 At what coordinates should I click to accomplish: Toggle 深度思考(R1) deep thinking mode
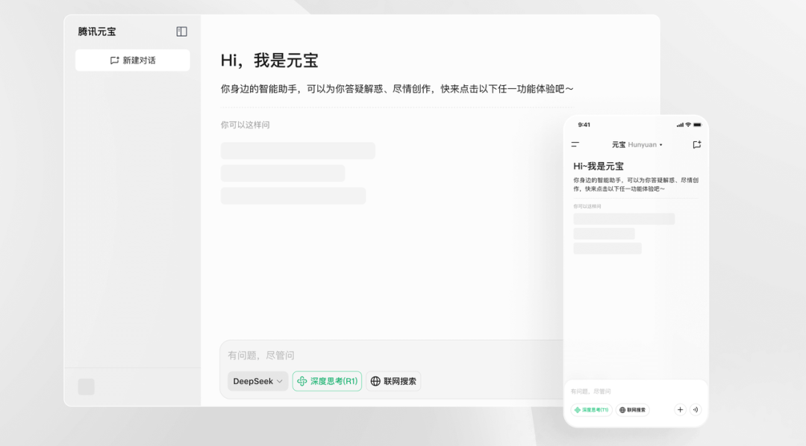[x=327, y=381]
